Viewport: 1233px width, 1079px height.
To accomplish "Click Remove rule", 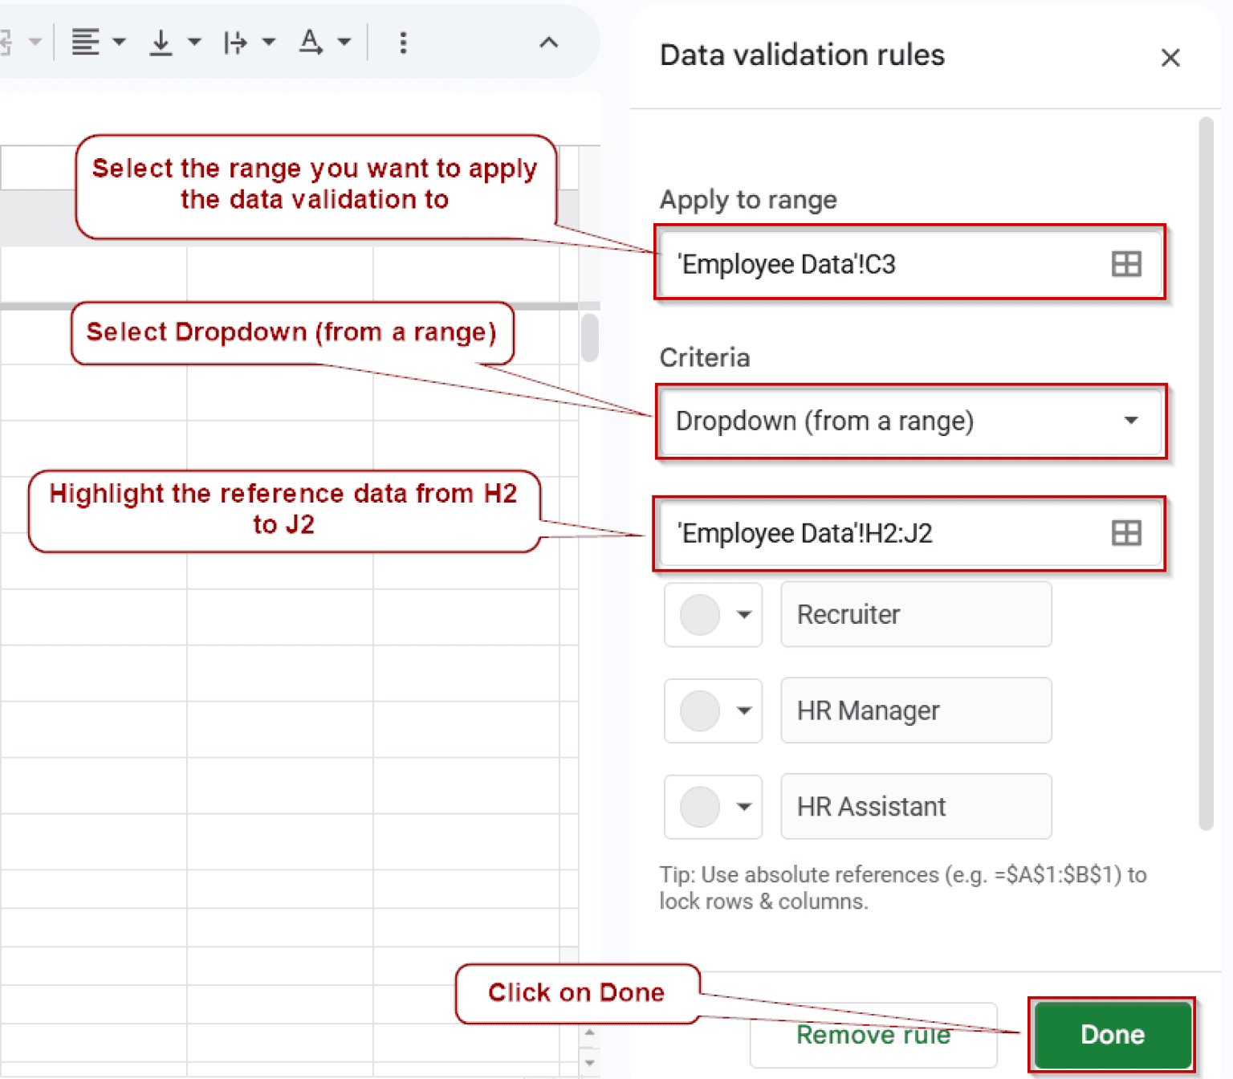I will [x=873, y=1035].
